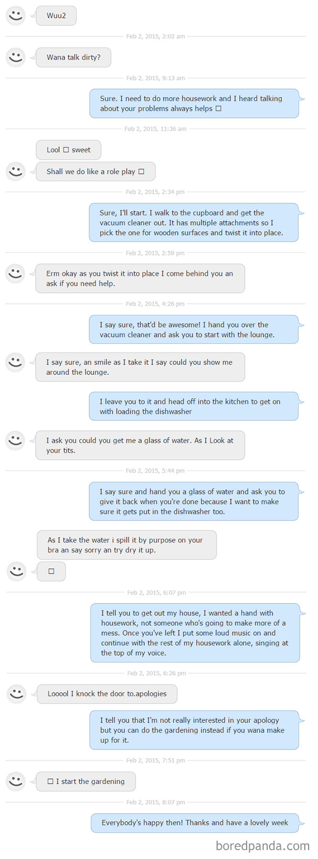The height and width of the screenshot is (859, 318).
Task: Open the 'Shall we do like a role play' bubble
Action: tap(95, 171)
